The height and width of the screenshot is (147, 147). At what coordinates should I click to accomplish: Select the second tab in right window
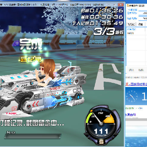(140, 24)
